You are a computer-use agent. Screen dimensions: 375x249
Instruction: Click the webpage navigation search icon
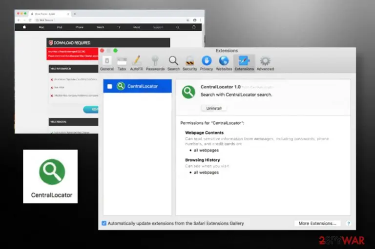(178, 27)
